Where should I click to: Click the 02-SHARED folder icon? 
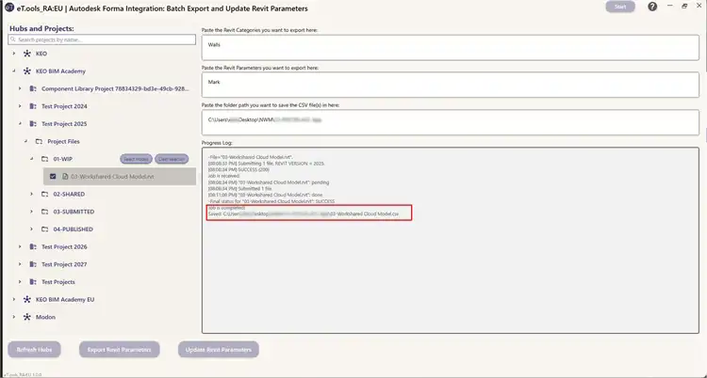(44, 195)
